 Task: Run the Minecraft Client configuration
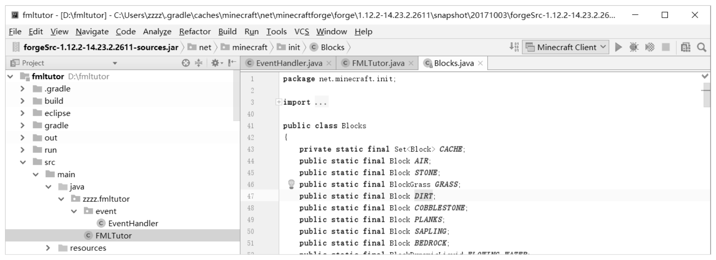[618, 47]
